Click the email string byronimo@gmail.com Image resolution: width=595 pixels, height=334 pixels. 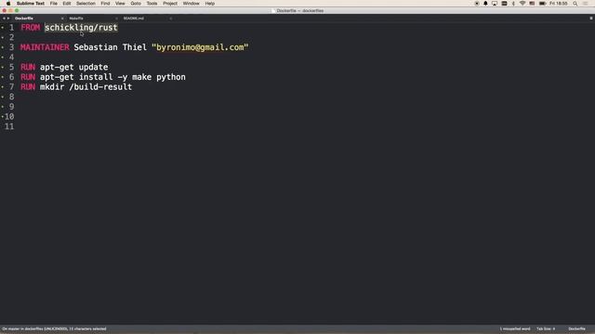pos(200,47)
